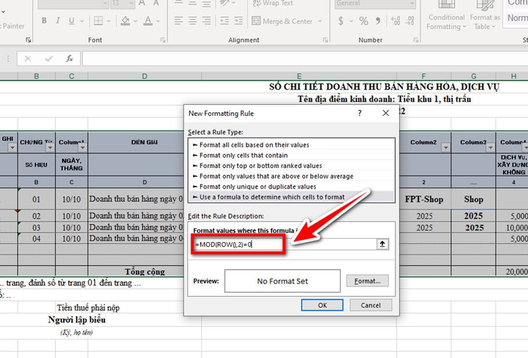Click the Insert Function fx icon
This screenshot has width=528, height=358.
coord(69,59)
